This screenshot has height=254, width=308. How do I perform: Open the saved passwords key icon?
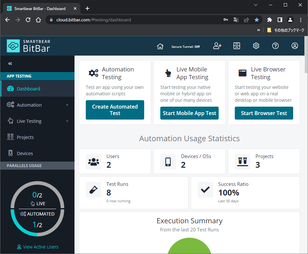pos(226,20)
